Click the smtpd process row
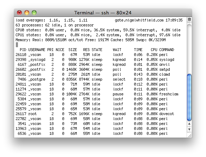 [x=93, y=69]
